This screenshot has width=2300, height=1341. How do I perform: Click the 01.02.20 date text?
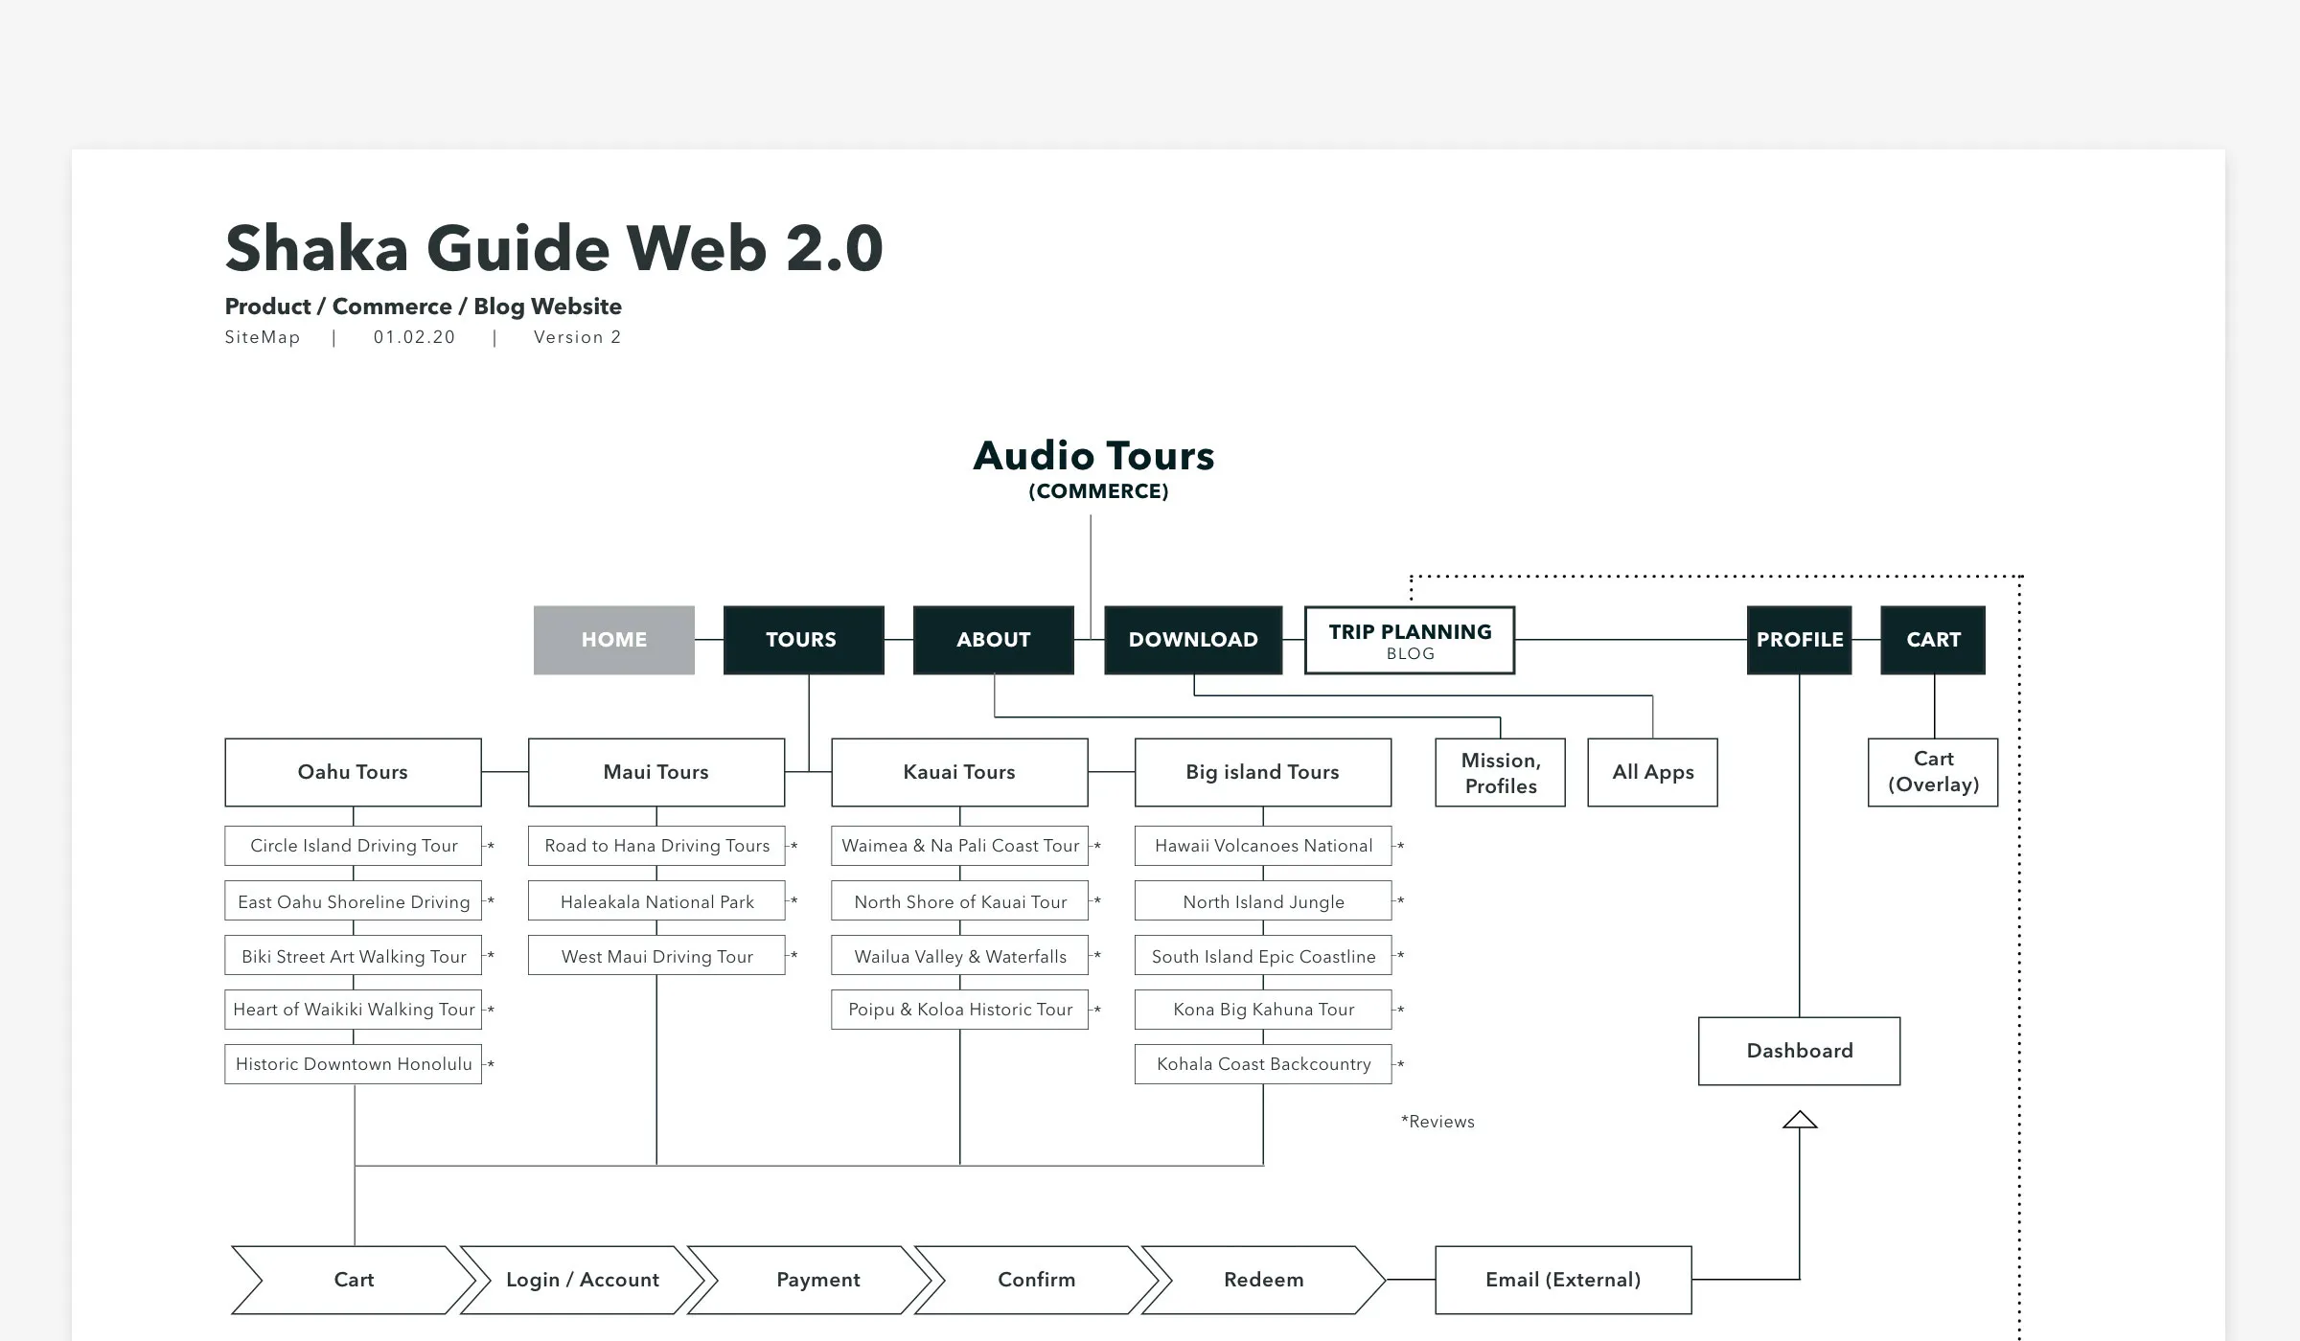pos(414,337)
